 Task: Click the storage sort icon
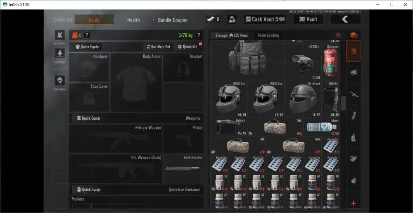pos(339,35)
